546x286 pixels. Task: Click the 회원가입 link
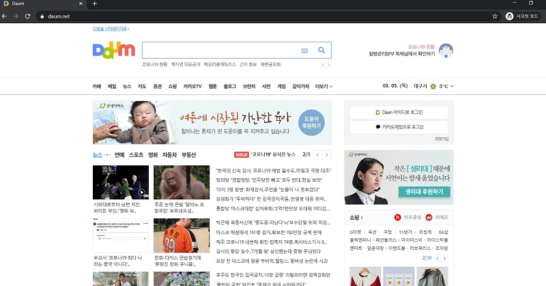coord(442,139)
